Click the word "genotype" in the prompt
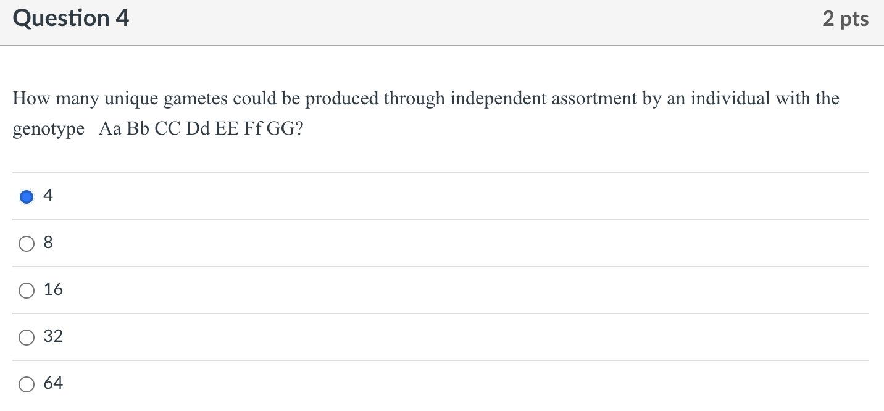The height and width of the screenshot is (411, 884). pos(49,131)
